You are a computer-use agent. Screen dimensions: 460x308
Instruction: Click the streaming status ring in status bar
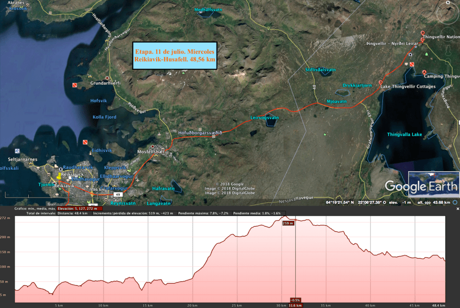click(455, 203)
